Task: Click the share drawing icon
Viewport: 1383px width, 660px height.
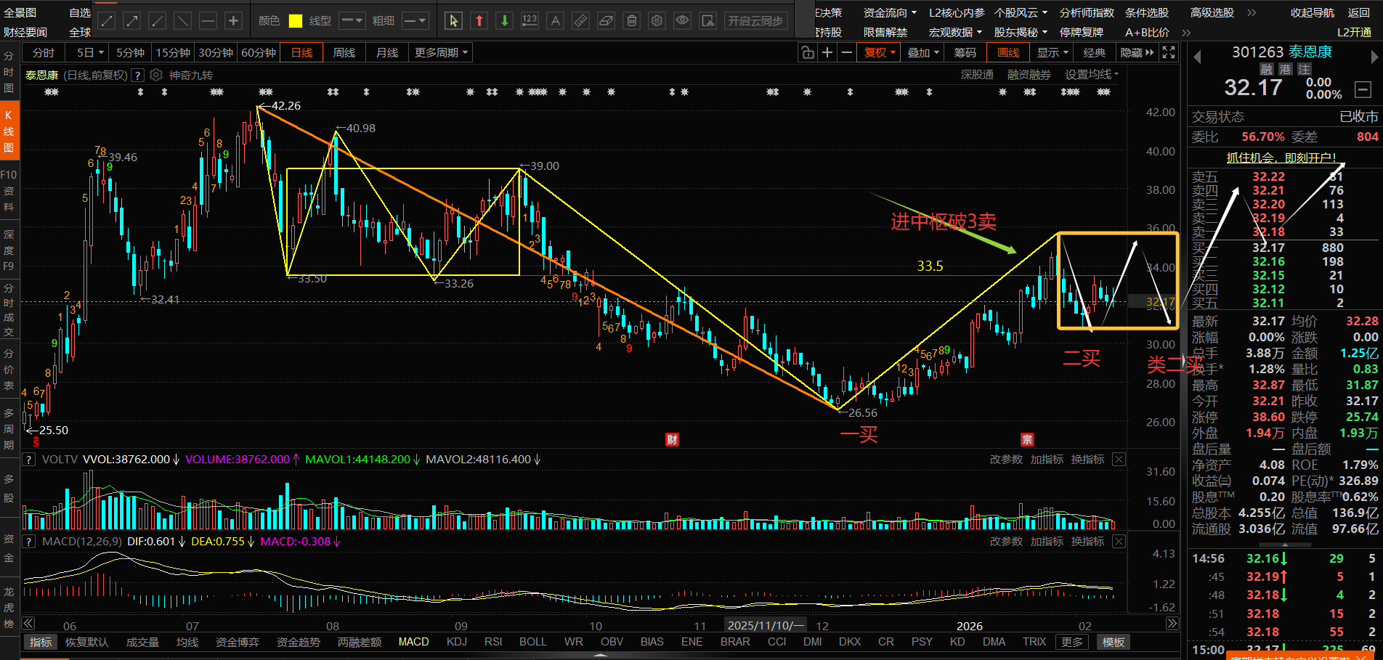Action: (707, 21)
